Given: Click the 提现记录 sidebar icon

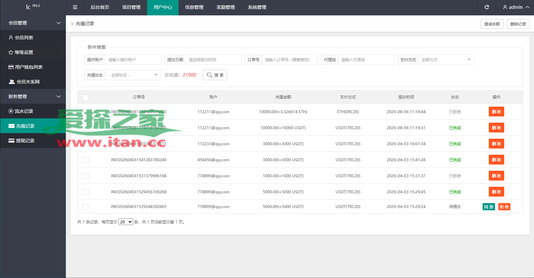Looking at the screenshot, I should click(x=11, y=141).
